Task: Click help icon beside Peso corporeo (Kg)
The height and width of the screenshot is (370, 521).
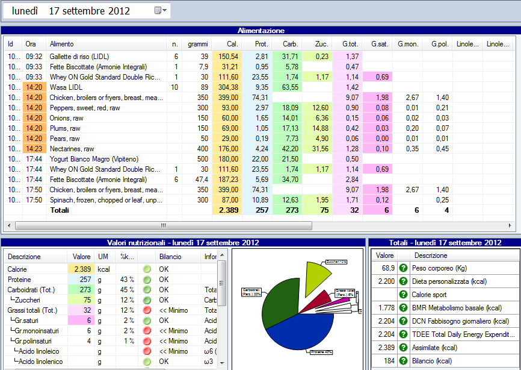Action: tap(403, 268)
